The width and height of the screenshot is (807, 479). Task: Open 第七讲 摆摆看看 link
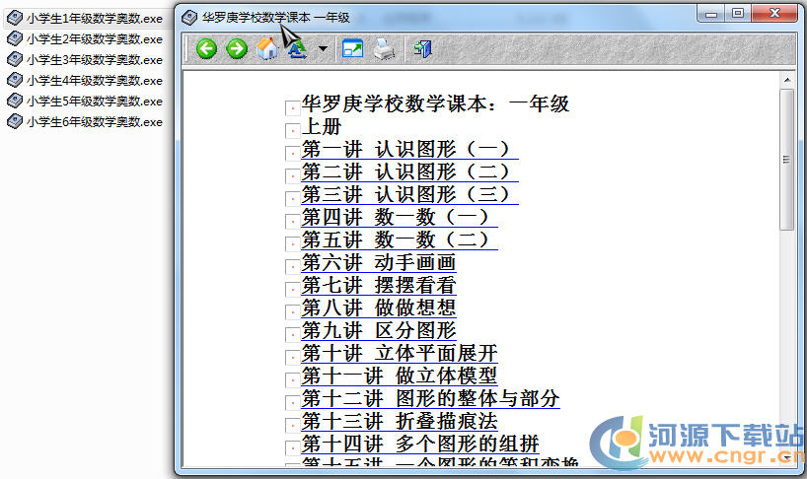pyautogui.click(x=379, y=285)
